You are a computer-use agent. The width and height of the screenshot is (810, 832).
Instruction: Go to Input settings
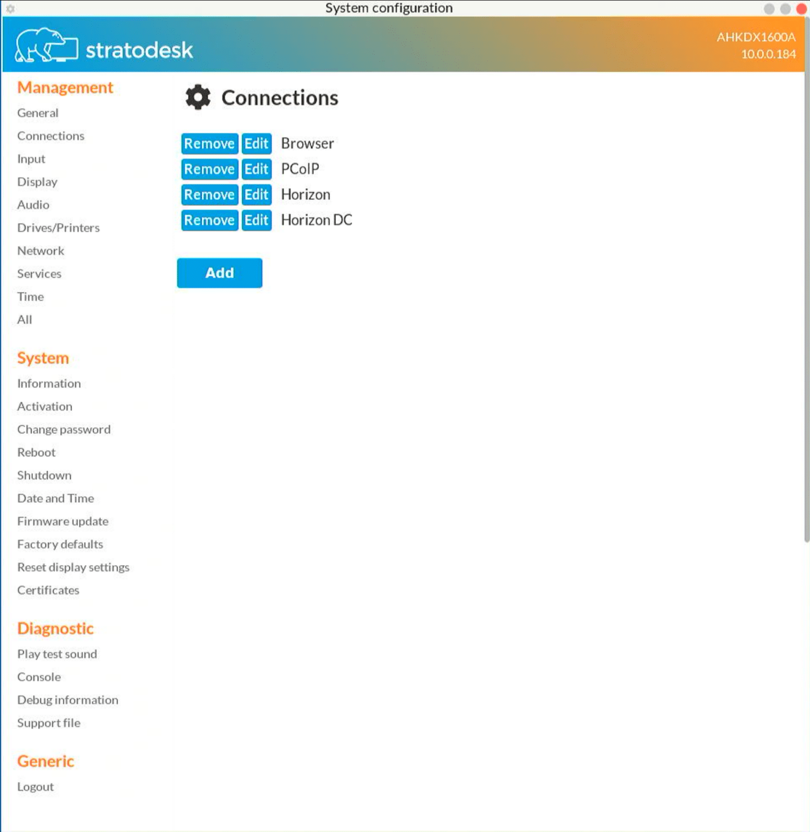click(x=31, y=159)
